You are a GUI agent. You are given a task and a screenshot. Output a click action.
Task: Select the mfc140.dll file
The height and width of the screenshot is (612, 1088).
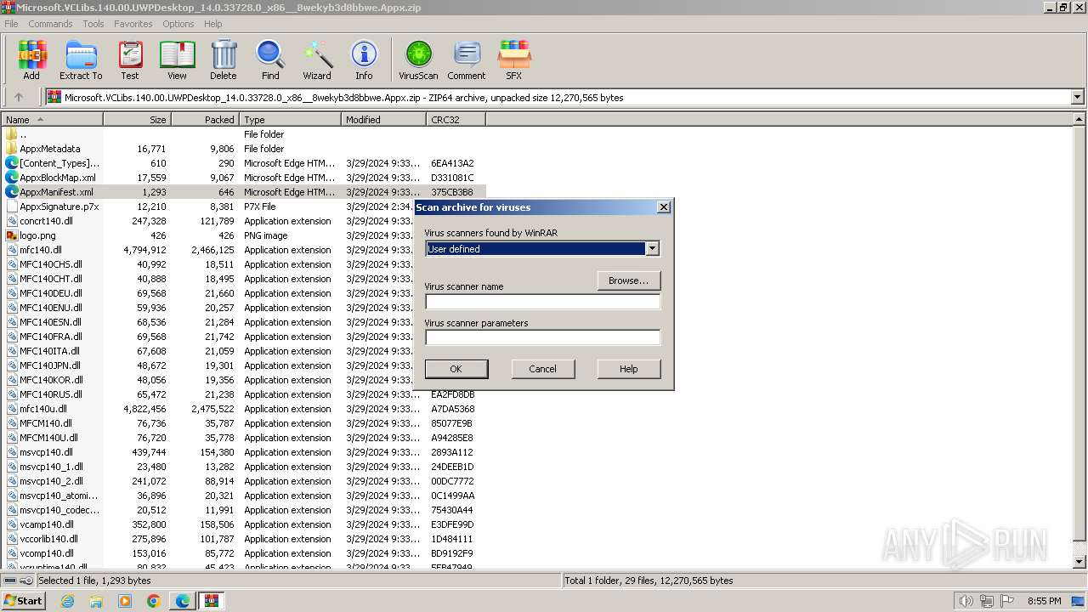[41, 250]
